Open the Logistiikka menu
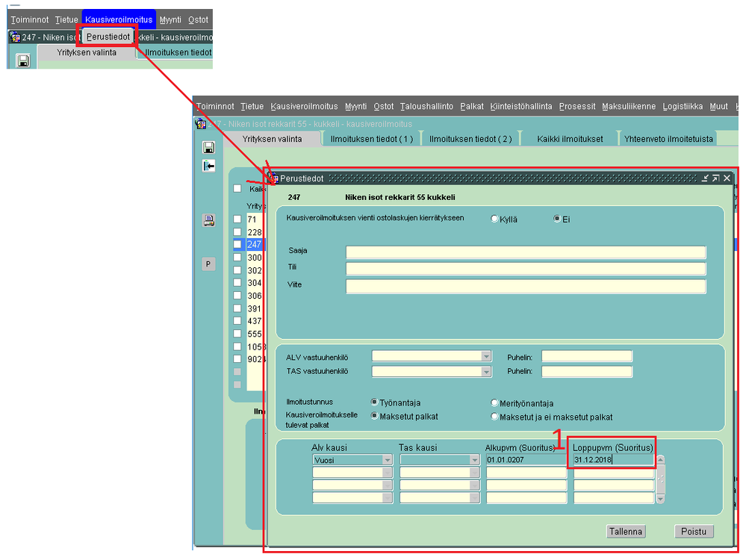This screenshot has height=560, width=746. (x=683, y=106)
